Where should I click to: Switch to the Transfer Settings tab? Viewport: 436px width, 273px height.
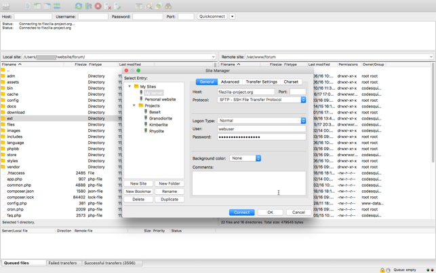[261, 81]
